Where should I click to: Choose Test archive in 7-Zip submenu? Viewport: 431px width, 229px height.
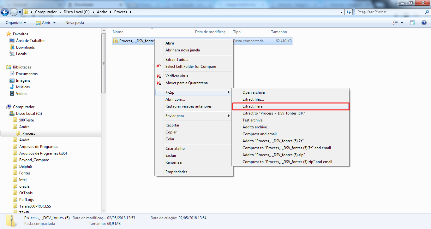pos(252,120)
